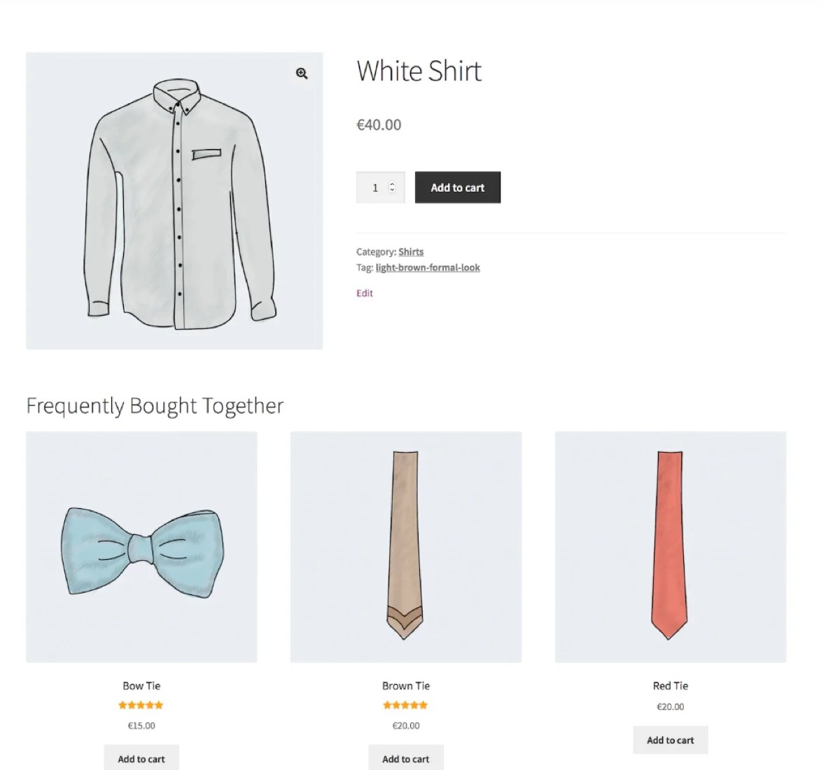Select the Red Tie product title
Image resolution: width=840 pixels, height=770 pixels.
[x=670, y=685]
